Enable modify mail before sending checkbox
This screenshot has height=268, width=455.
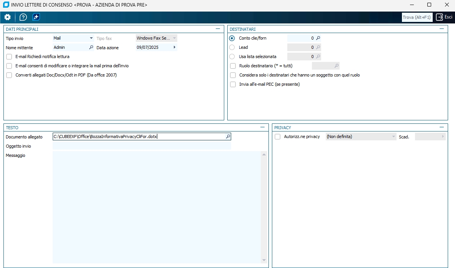pos(9,66)
